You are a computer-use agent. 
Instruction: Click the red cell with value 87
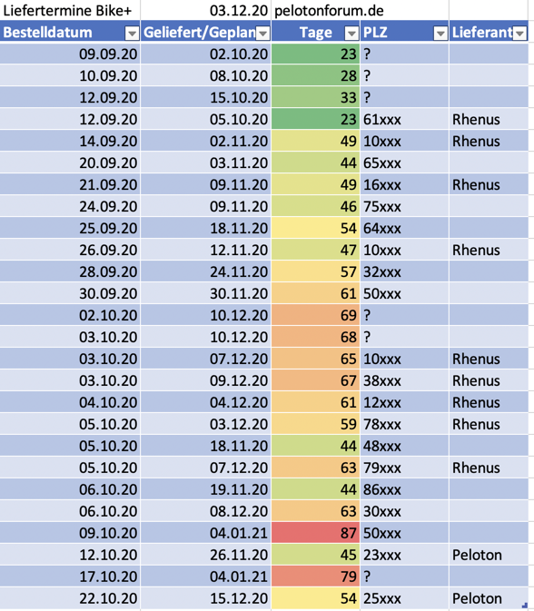pos(315,533)
